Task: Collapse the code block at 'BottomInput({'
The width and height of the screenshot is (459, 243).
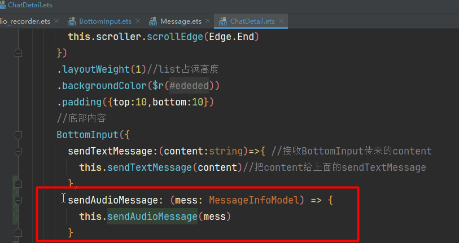Action: (x=19, y=135)
